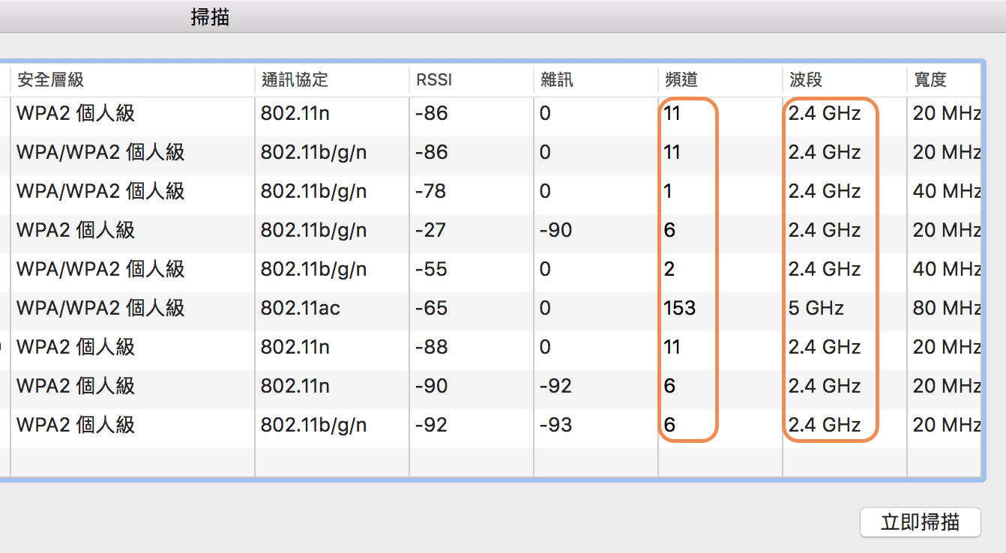1006x553 pixels.
Task: Click the channel 2 cell
Action: pyautogui.click(x=669, y=269)
